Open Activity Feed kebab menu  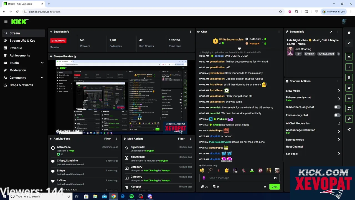116,139
